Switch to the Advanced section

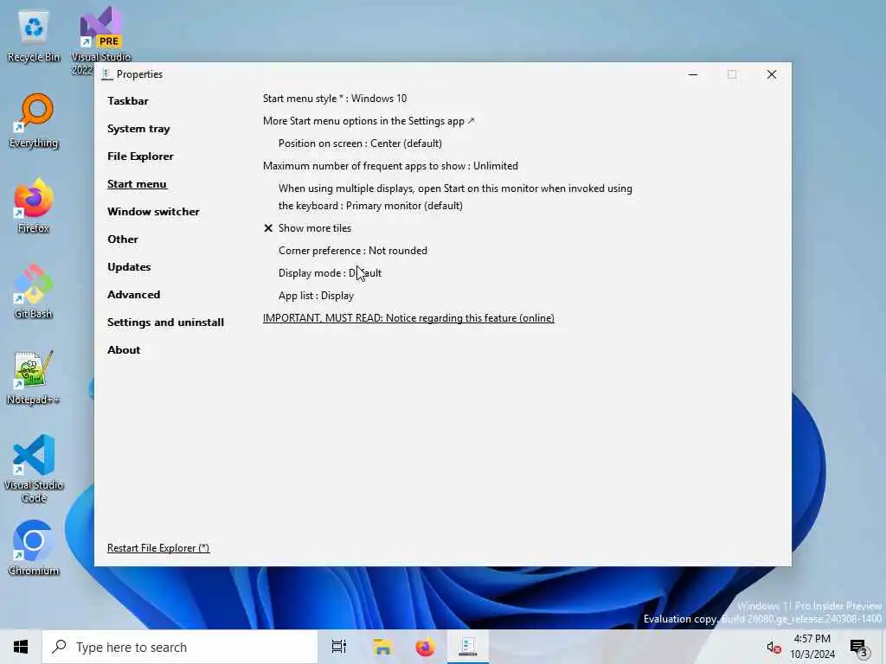133,295
